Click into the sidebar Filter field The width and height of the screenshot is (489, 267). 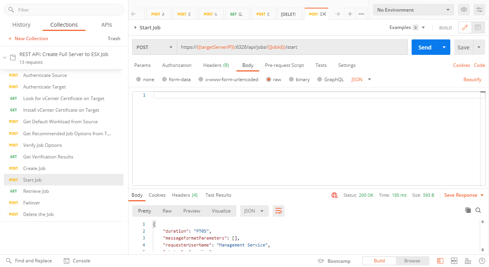pyautogui.click(x=64, y=10)
